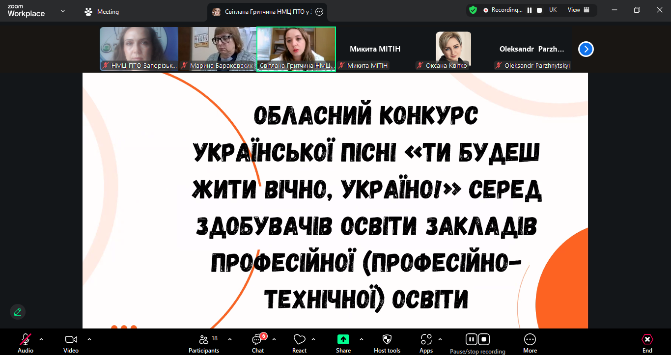Click the slide heading «ОБЛАСНИЙ КОНКУРС»

pyautogui.click(x=366, y=116)
